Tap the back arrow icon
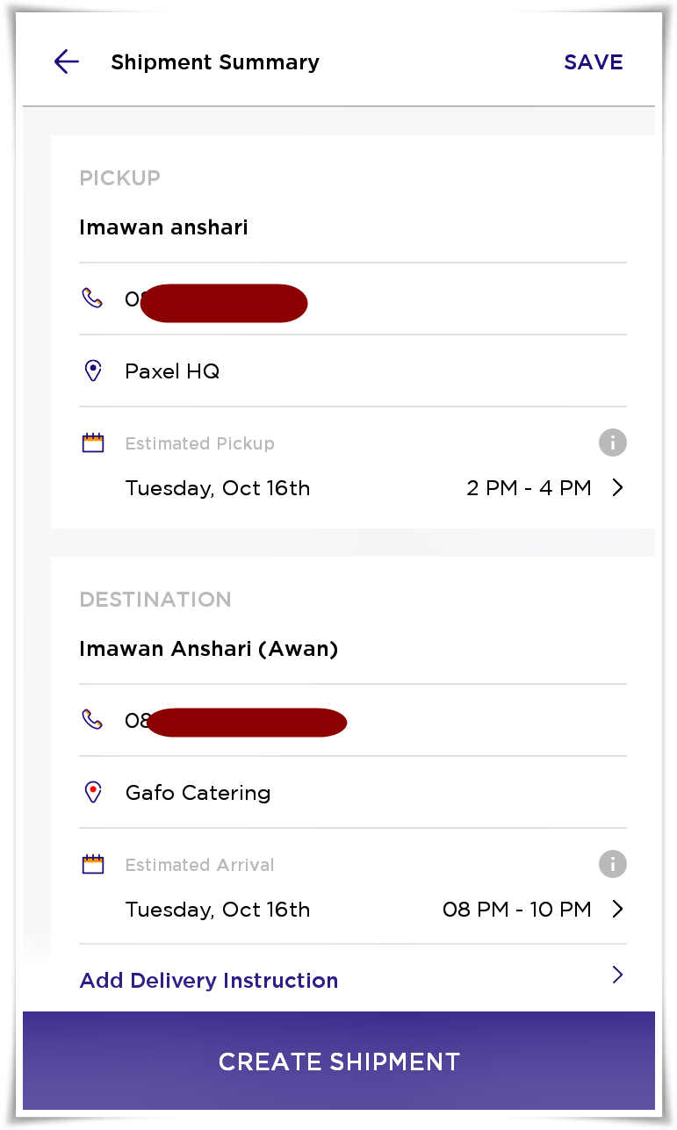Screen dimensions: 677x1130 (67, 61)
